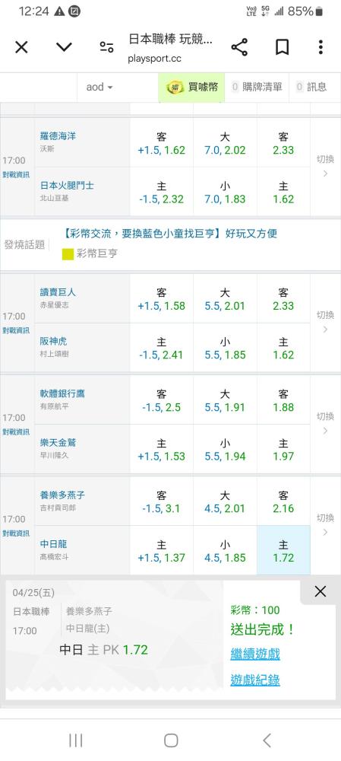Open the 購牌清單 tab
The image size is (341, 761).
[x=257, y=88]
